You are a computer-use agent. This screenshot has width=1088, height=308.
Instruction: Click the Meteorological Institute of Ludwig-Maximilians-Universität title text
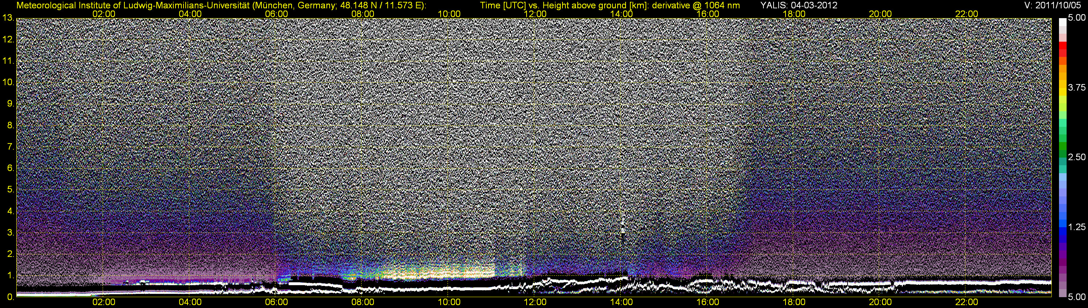221,5
